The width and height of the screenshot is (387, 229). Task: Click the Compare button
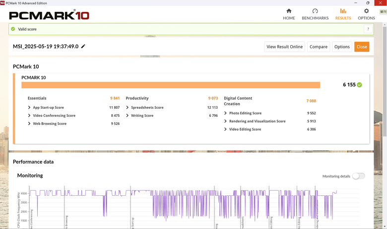[319, 47]
